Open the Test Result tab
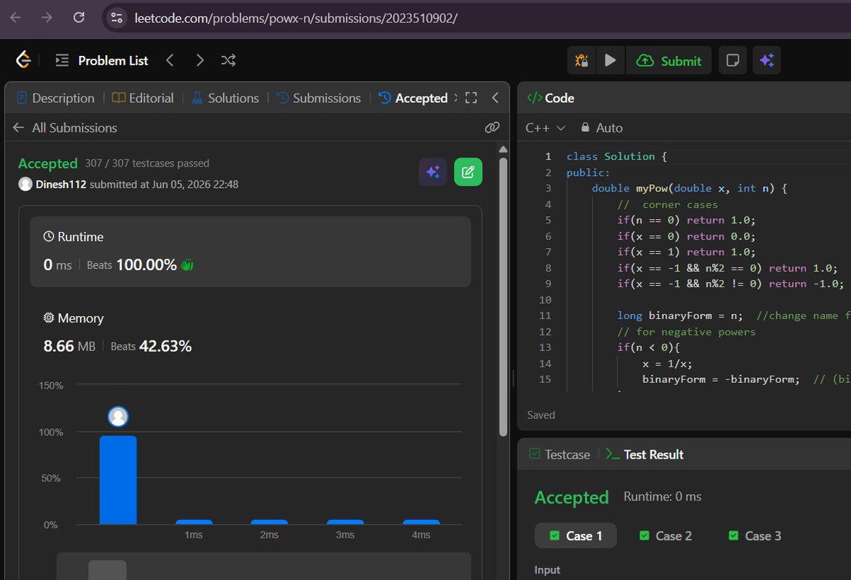Viewport: 851px width, 580px height. coord(645,454)
